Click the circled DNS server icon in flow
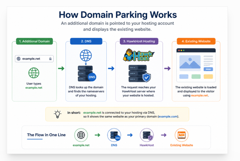The image size is (240, 161). [x=114, y=135]
